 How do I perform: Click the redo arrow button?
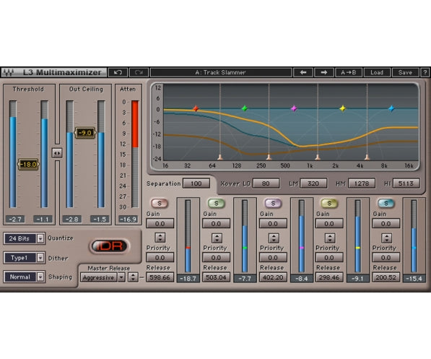[x=139, y=72]
